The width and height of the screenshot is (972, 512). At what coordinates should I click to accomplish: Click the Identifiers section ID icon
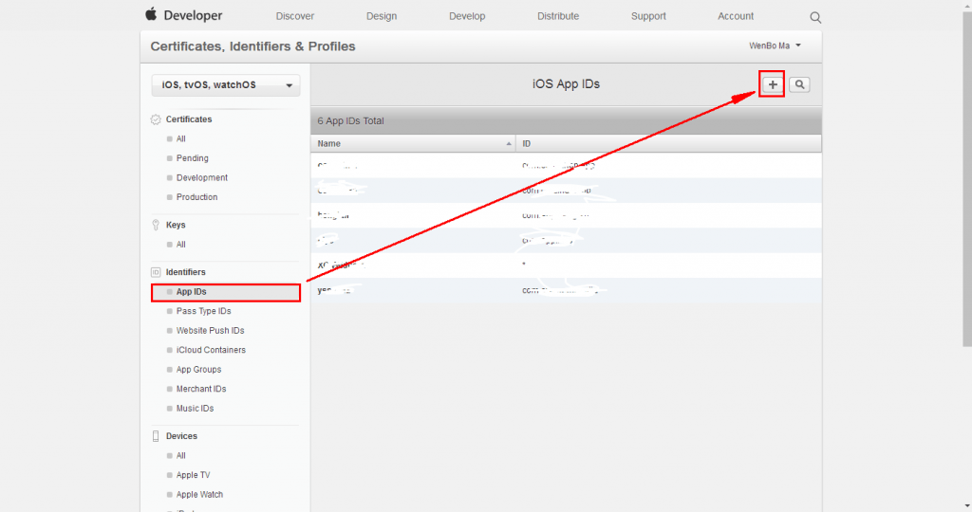click(x=156, y=272)
